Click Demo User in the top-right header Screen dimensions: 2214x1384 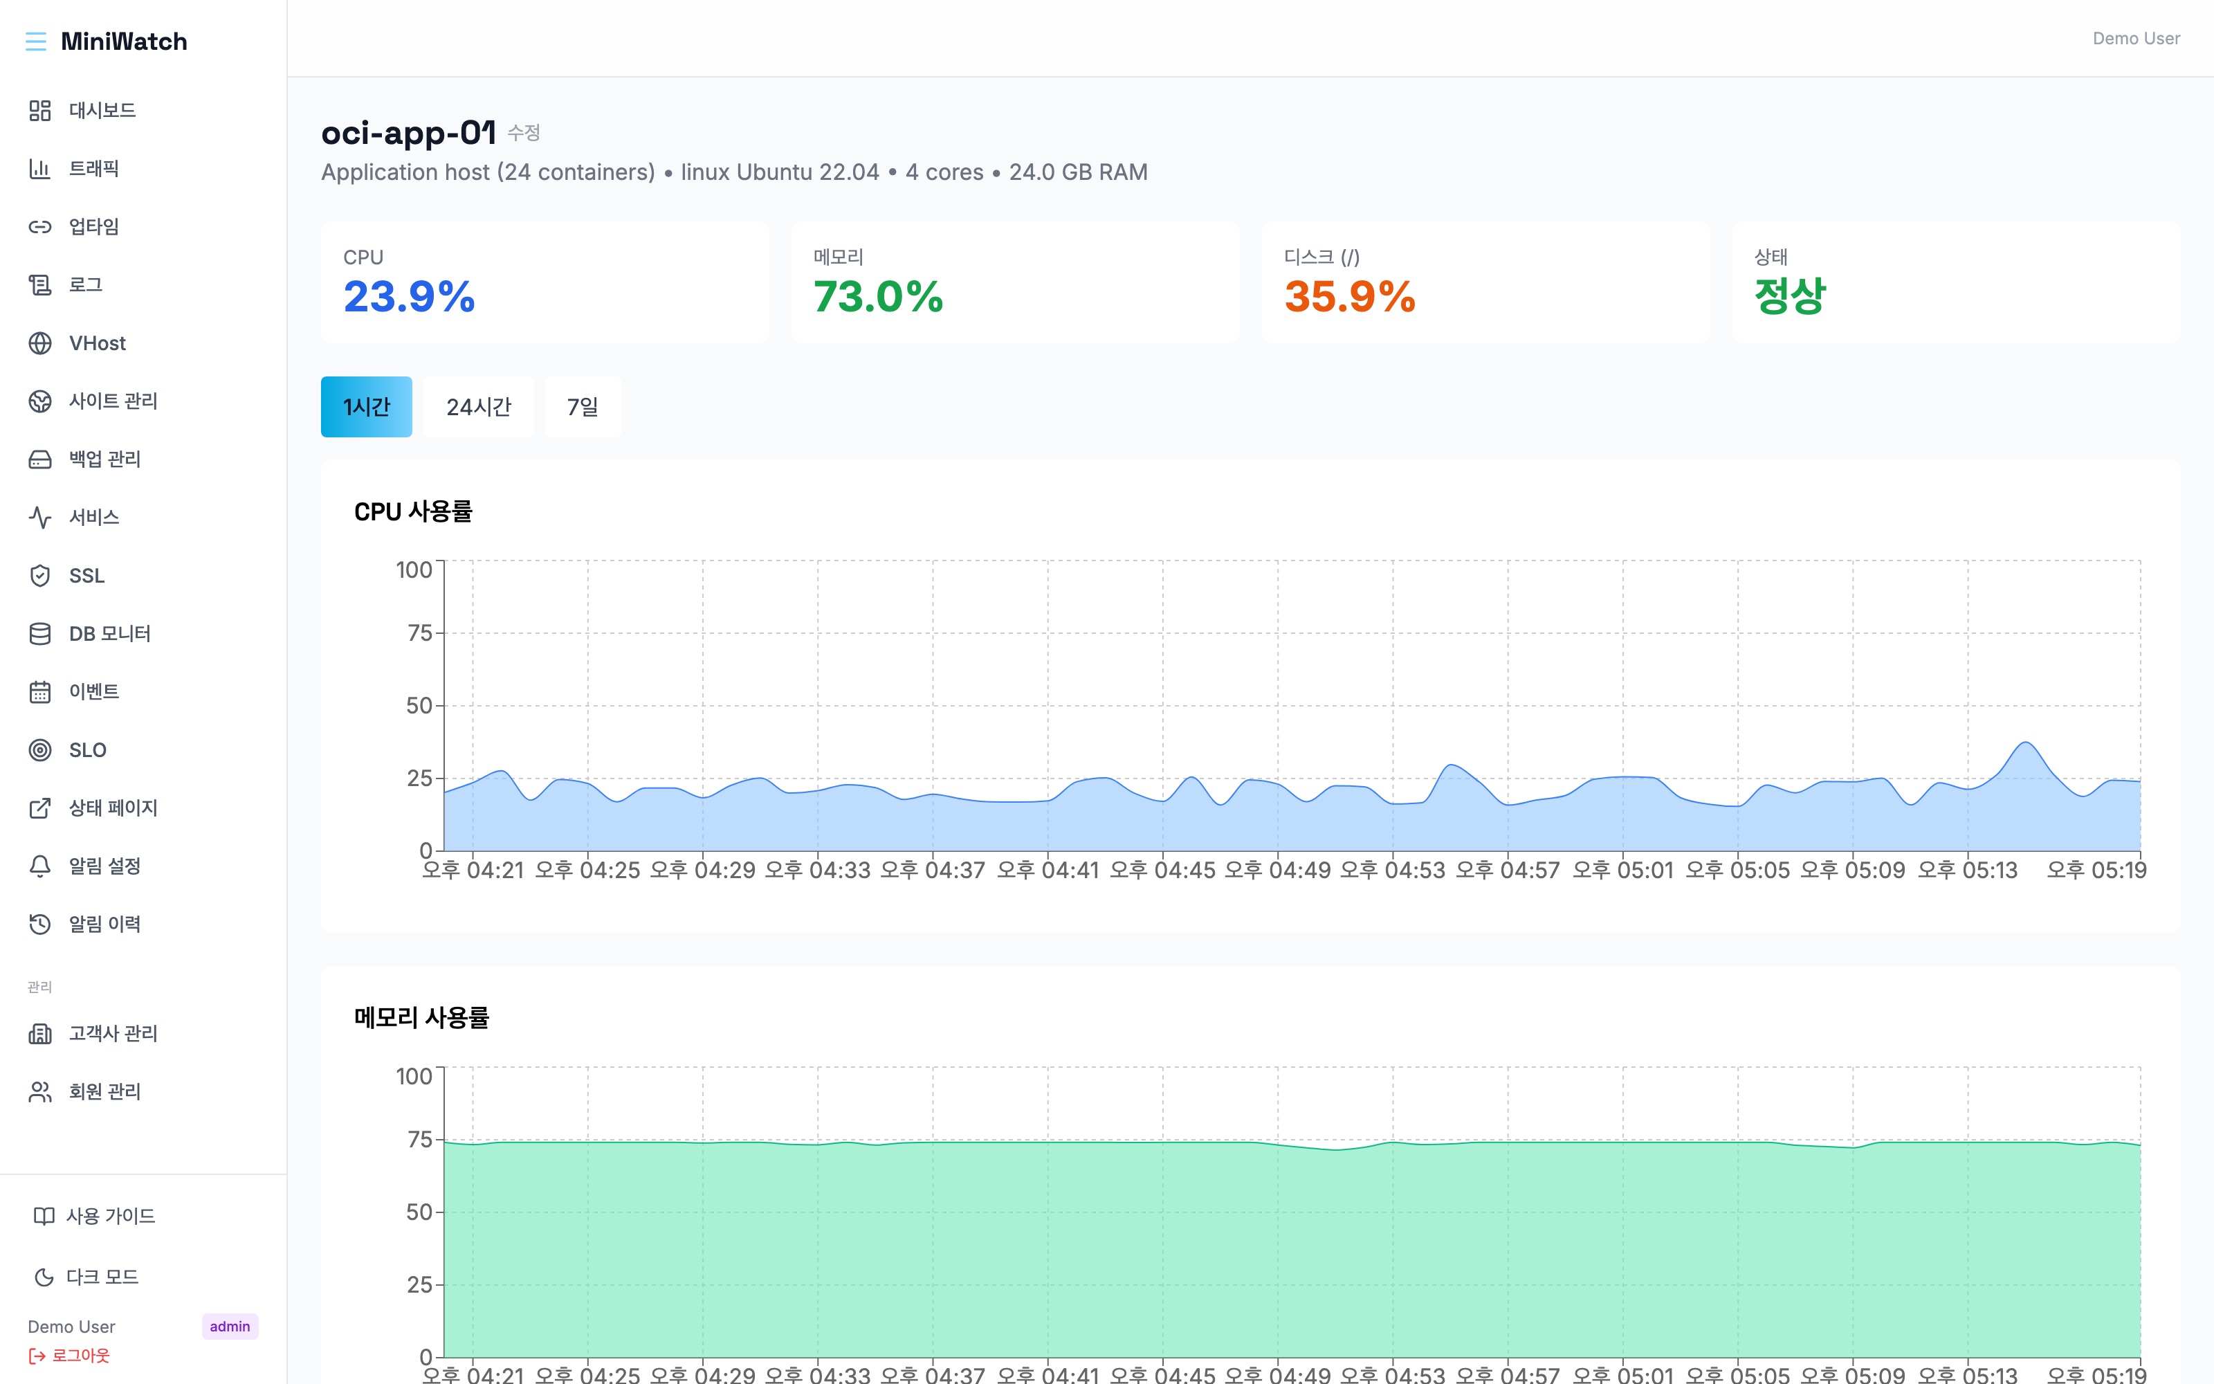(2137, 39)
